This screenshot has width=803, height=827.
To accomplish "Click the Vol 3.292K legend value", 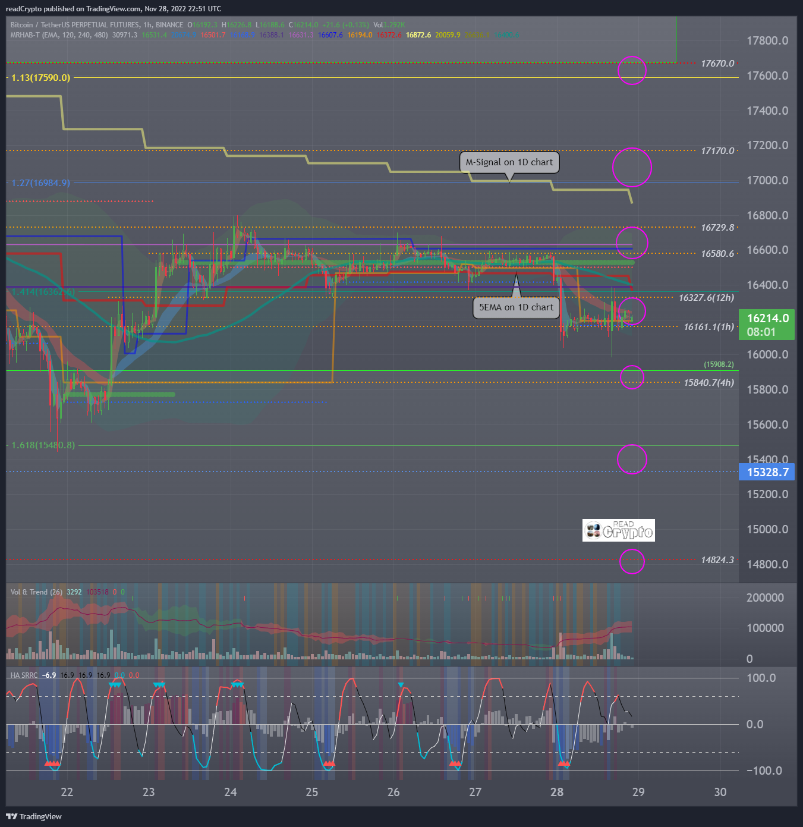I will tap(389, 25).
